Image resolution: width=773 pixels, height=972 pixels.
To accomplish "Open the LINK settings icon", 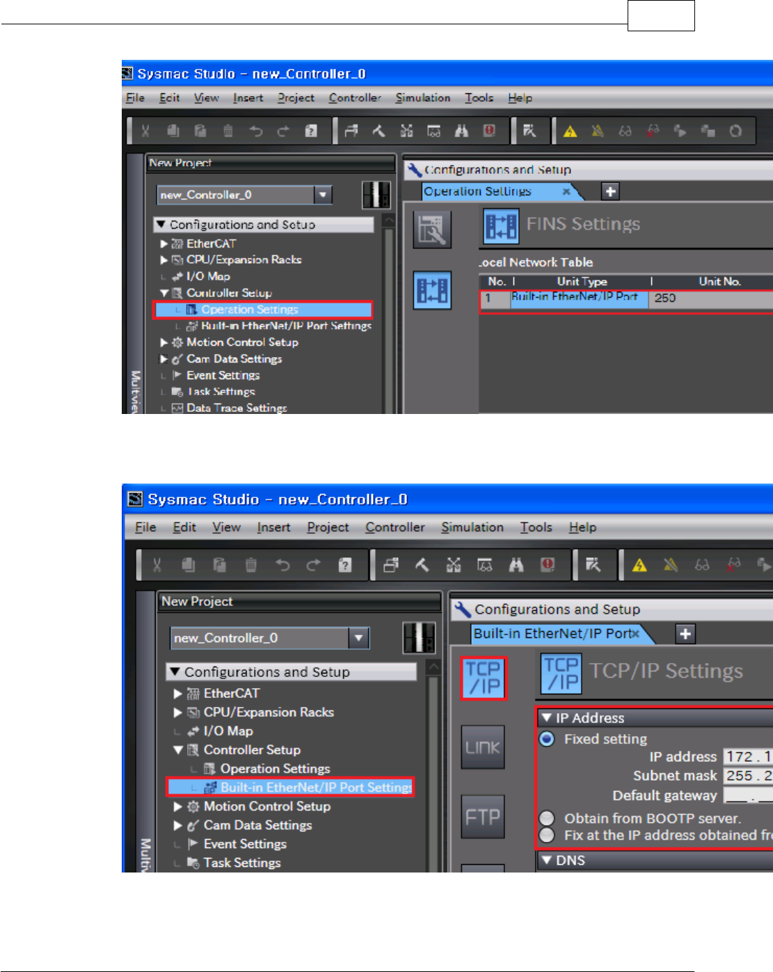I will point(483,747).
